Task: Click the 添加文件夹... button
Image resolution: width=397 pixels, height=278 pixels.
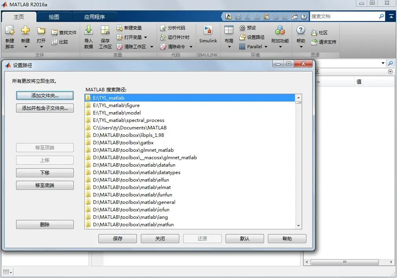Action: pos(45,96)
